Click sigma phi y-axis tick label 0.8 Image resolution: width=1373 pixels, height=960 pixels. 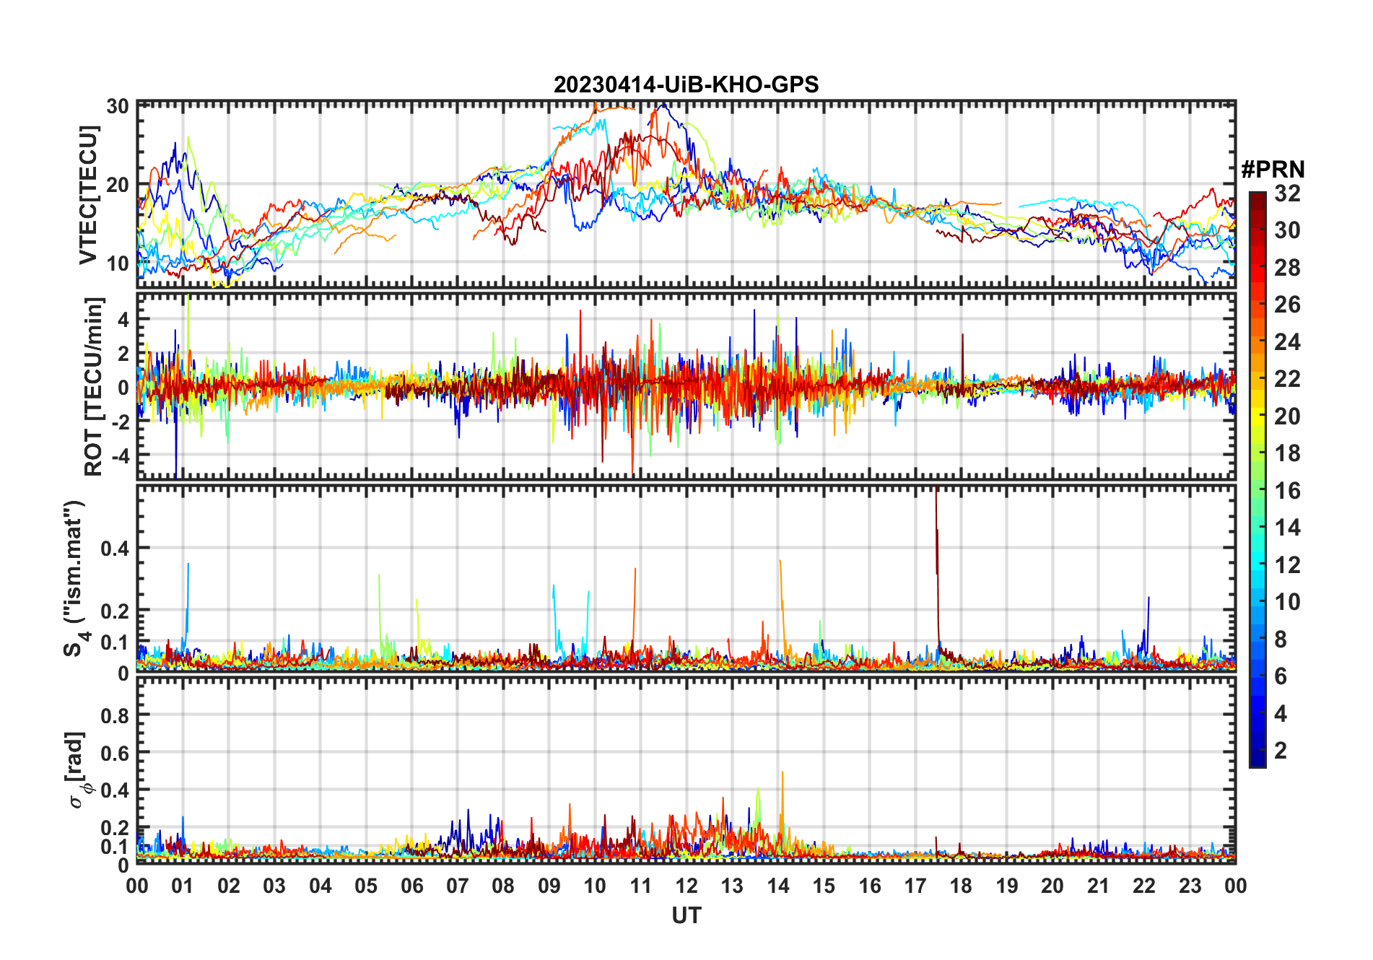(x=114, y=715)
